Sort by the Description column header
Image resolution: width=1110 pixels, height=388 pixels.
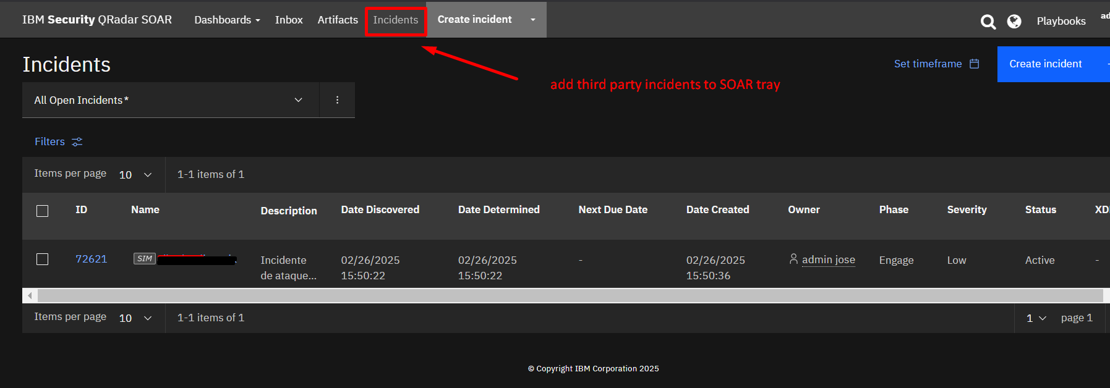289,211
